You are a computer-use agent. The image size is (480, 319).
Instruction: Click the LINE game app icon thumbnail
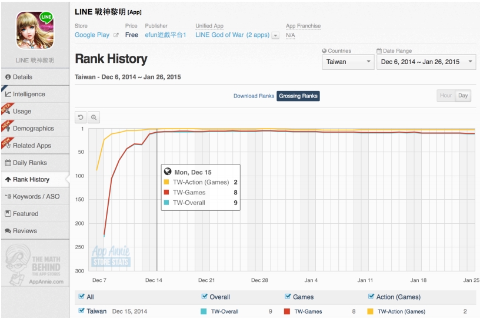35,30
